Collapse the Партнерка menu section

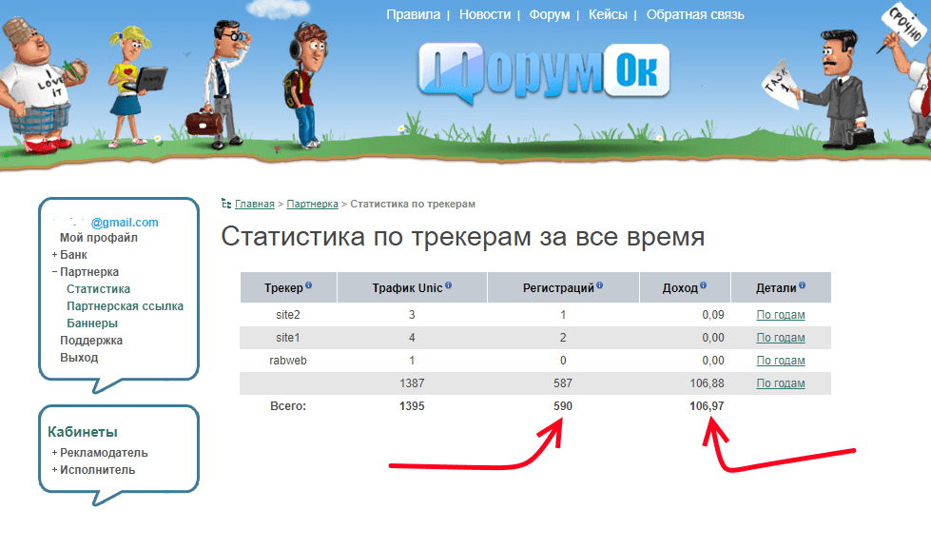click(x=54, y=272)
